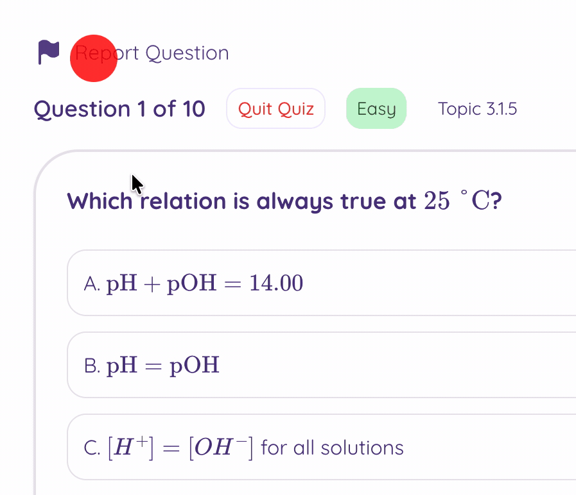The image size is (576, 495).
Task: Click the Question 1 of 10 heading
Action: click(x=119, y=109)
